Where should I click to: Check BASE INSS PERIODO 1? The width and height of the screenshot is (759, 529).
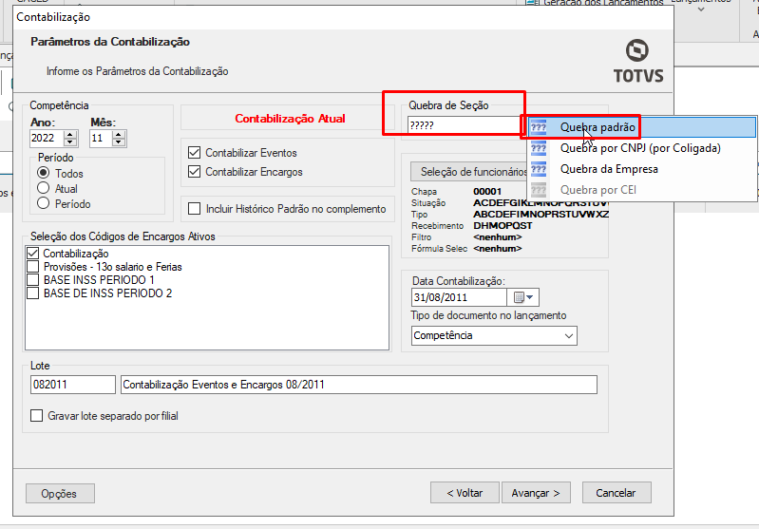pyautogui.click(x=33, y=280)
